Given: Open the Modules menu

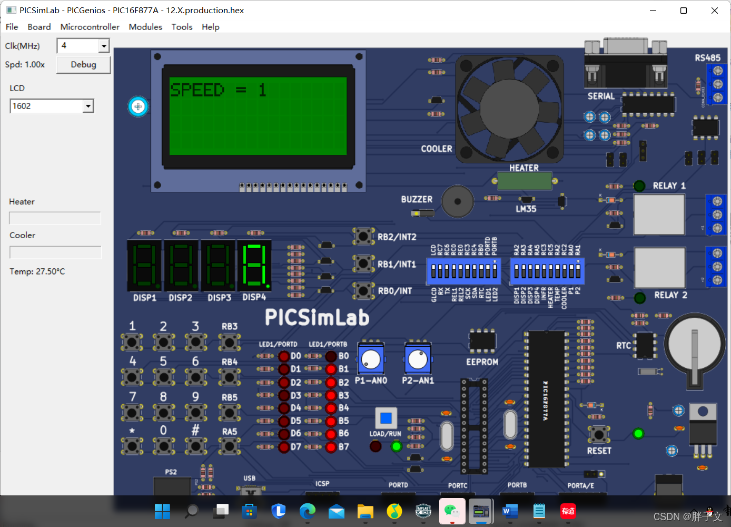Looking at the screenshot, I should tap(145, 27).
